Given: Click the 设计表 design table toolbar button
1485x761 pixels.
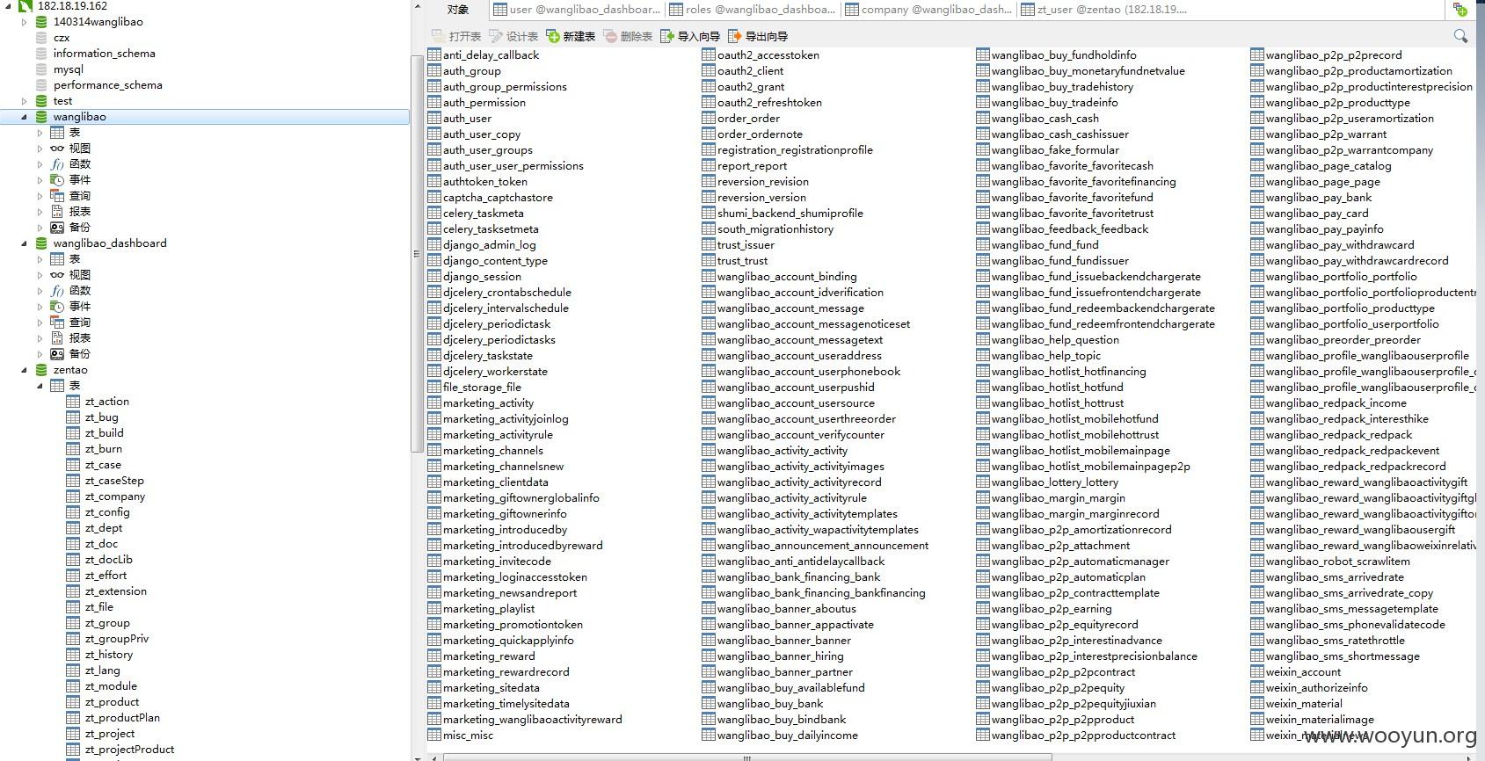Looking at the screenshot, I should click(x=513, y=36).
